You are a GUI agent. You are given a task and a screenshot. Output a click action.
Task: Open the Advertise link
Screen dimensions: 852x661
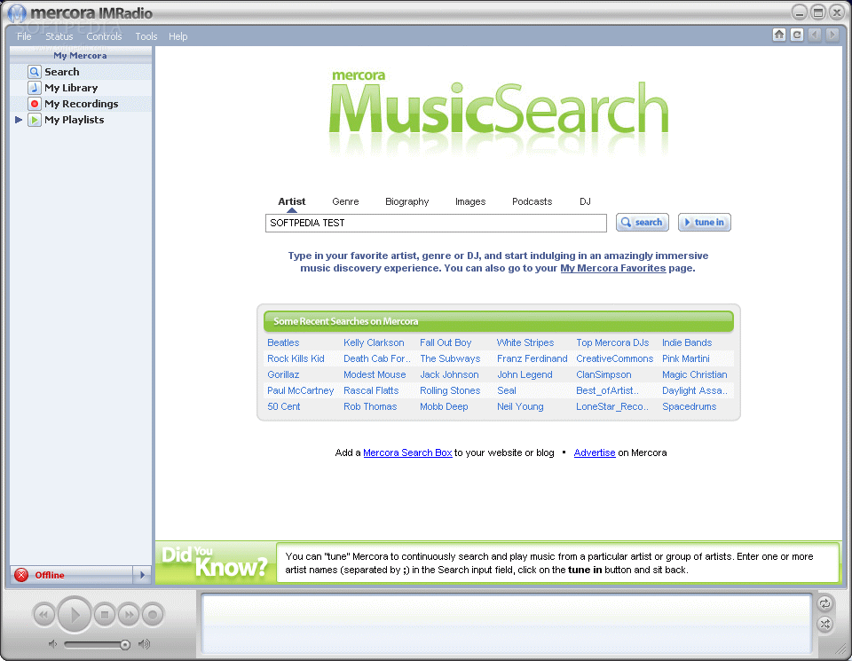595,452
